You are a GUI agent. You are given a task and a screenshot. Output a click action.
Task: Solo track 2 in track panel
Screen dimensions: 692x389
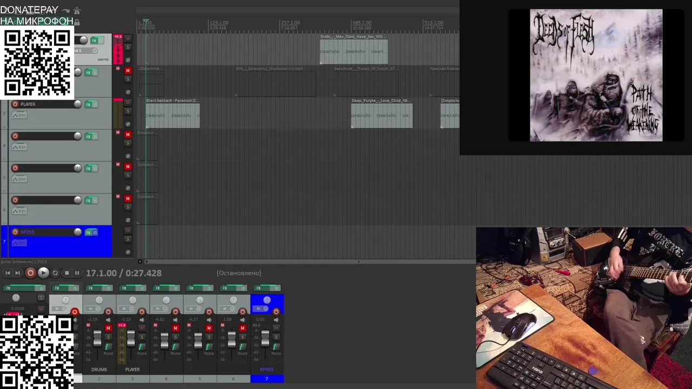(128, 79)
